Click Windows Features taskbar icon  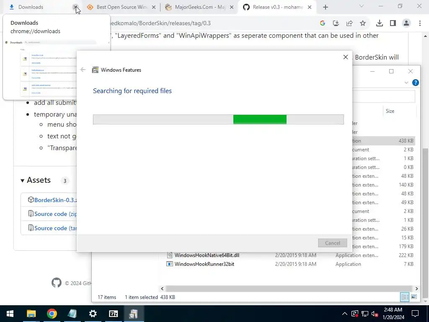click(134, 314)
